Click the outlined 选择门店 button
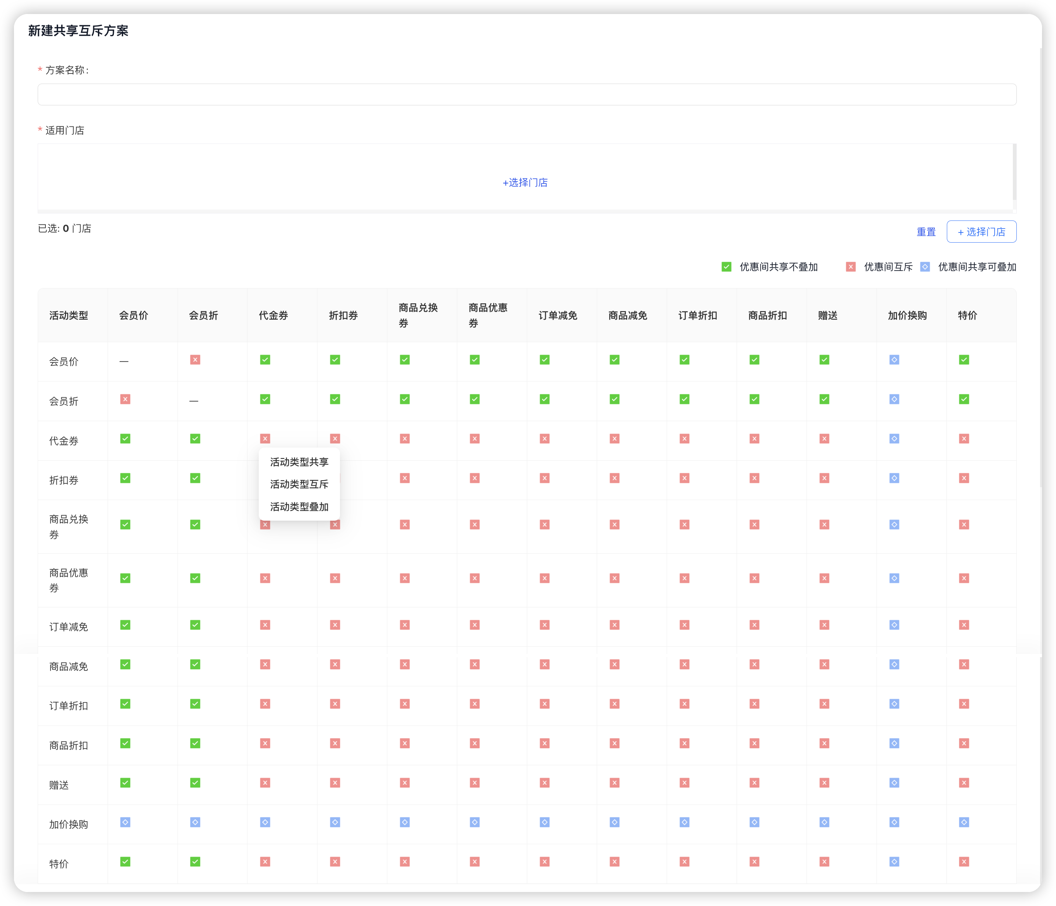1056x906 pixels. pyautogui.click(x=981, y=232)
